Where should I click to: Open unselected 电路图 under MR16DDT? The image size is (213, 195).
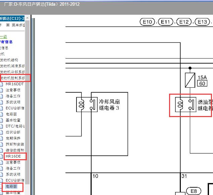point(11,114)
